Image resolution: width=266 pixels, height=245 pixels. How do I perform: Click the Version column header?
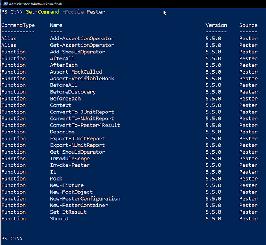click(x=216, y=25)
